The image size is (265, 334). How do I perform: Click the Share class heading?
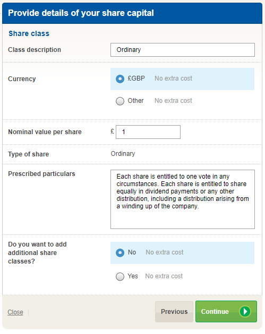tap(29, 33)
